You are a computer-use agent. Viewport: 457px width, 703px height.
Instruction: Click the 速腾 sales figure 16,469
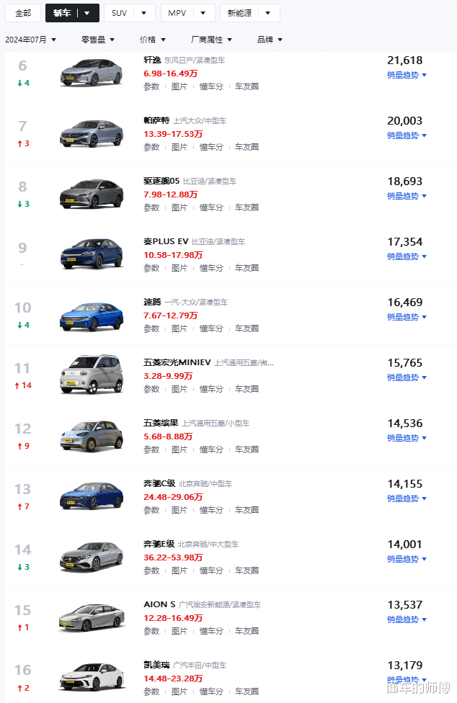[x=405, y=303]
